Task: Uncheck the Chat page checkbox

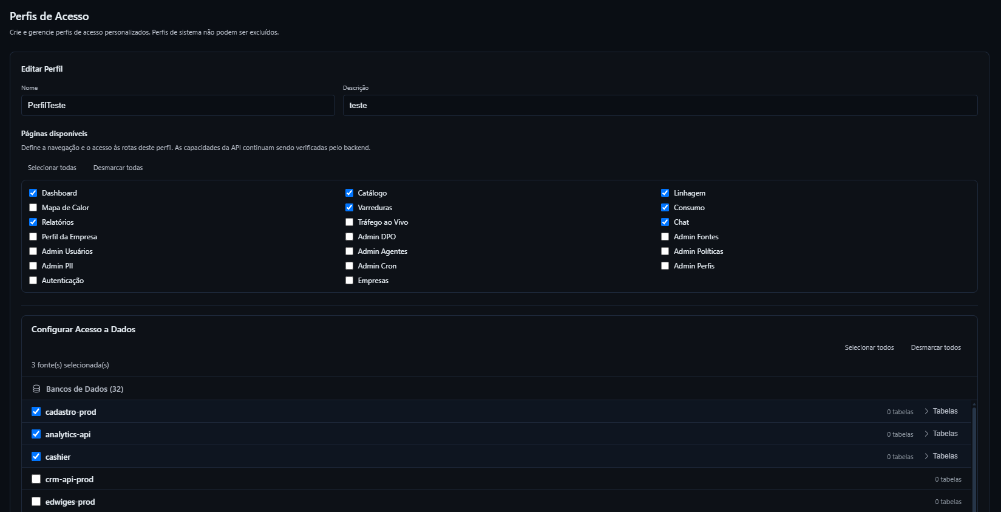Action: click(665, 222)
